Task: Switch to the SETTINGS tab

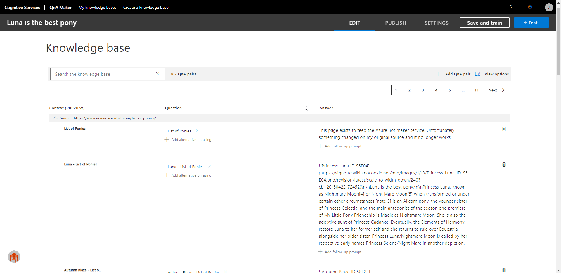Action: click(437, 23)
